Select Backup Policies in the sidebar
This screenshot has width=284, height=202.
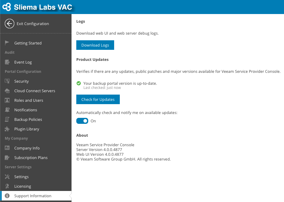tap(36, 119)
